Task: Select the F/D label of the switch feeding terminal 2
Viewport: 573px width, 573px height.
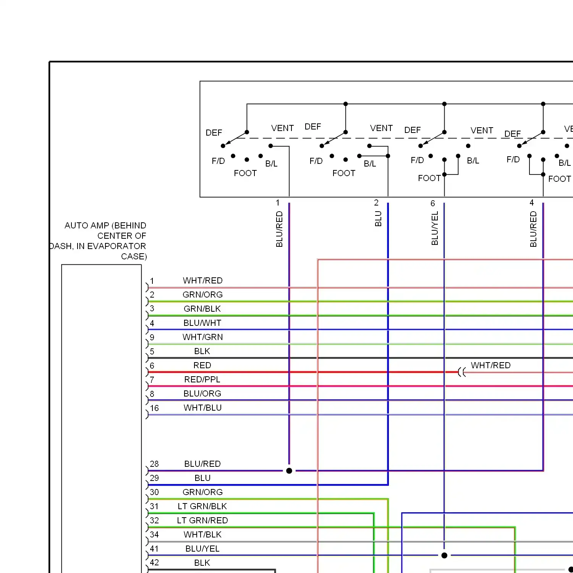Action: pyautogui.click(x=316, y=161)
